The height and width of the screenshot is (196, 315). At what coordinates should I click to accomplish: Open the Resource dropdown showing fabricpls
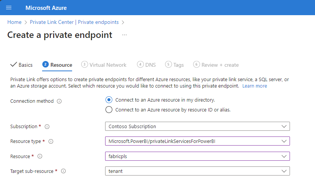coord(197,156)
